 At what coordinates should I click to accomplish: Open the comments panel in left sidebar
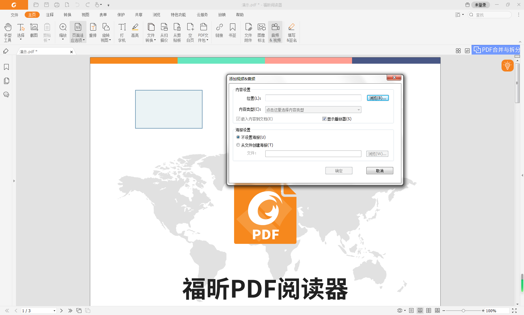click(x=6, y=95)
